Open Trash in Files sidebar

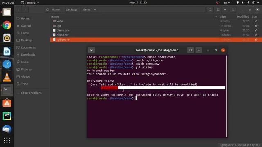tap(32, 84)
